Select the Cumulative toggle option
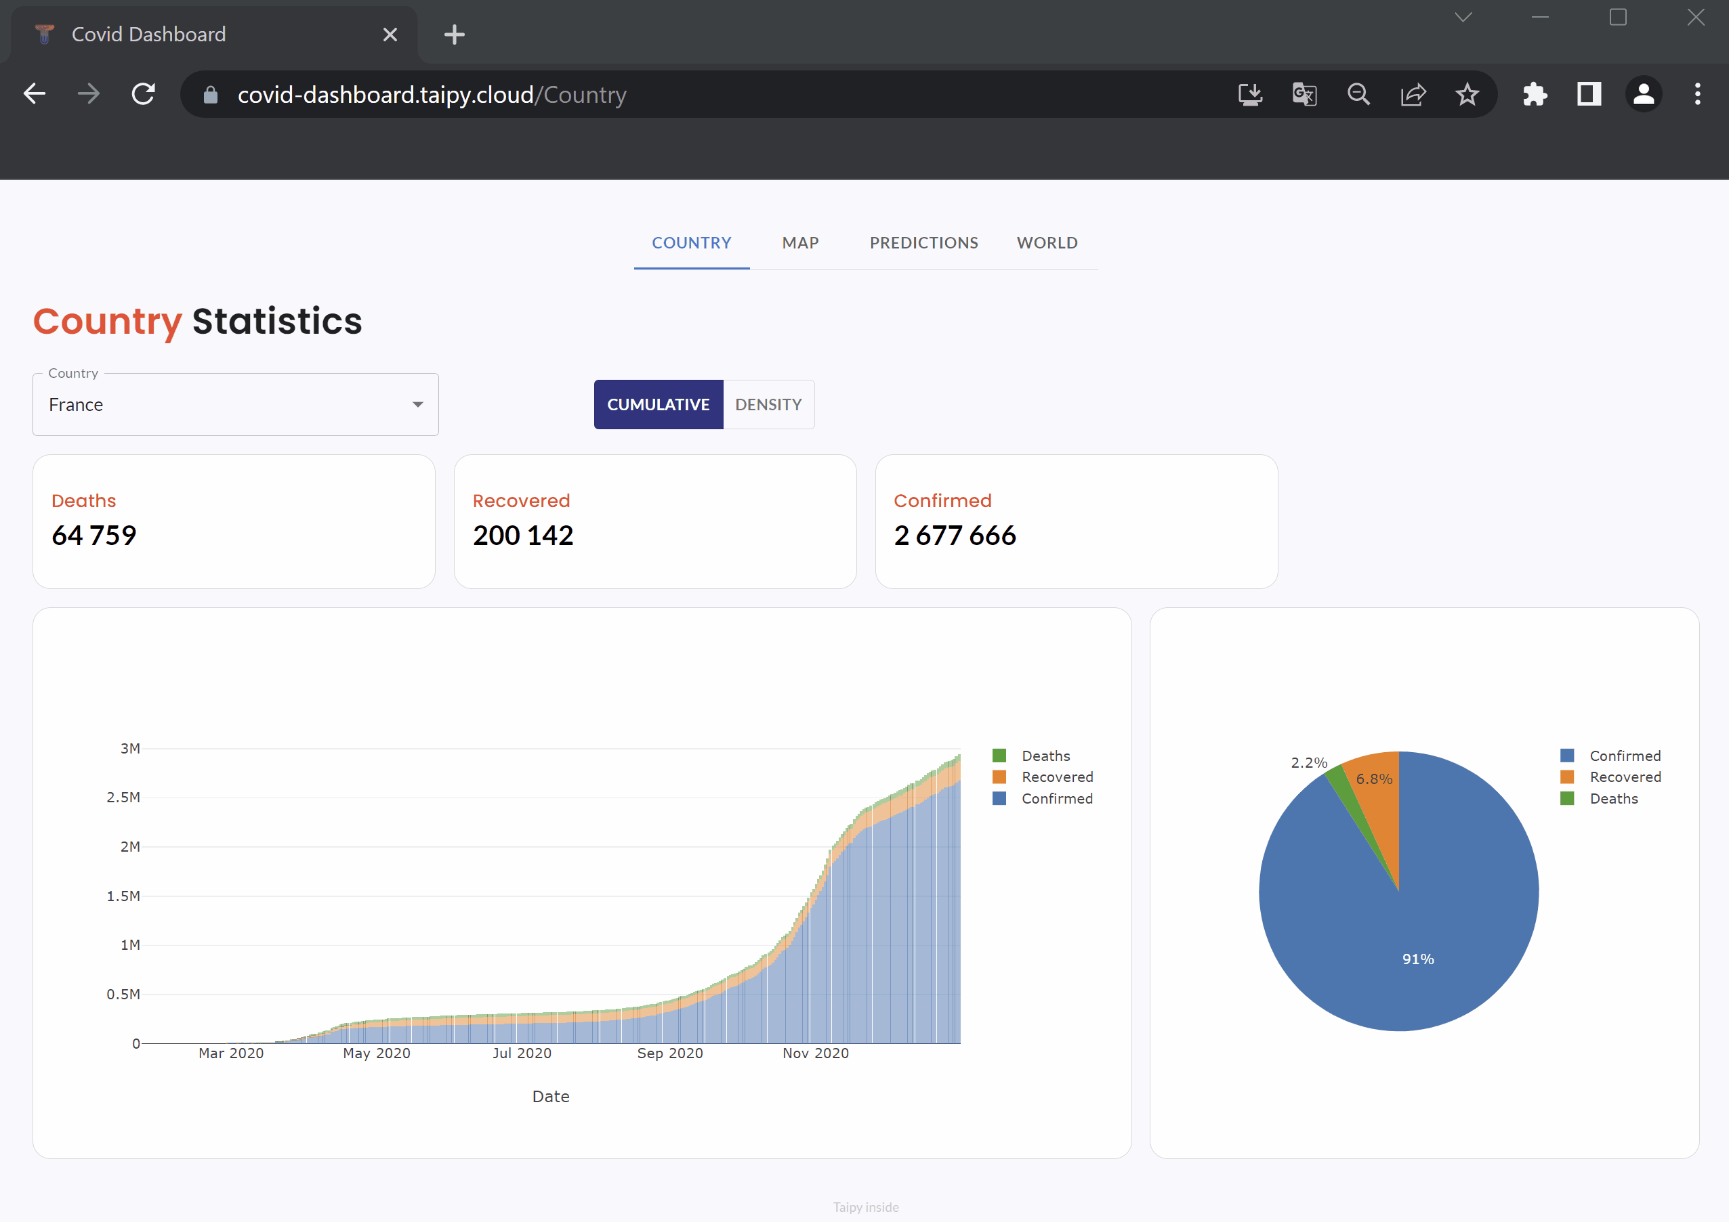 [x=658, y=405]
